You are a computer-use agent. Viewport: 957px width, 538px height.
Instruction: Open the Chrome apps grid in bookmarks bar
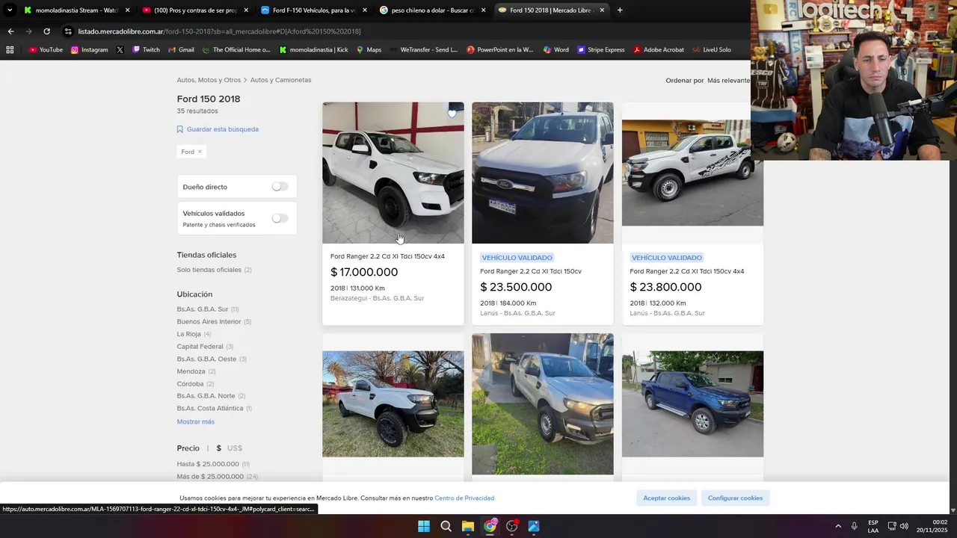pos(10,49)
